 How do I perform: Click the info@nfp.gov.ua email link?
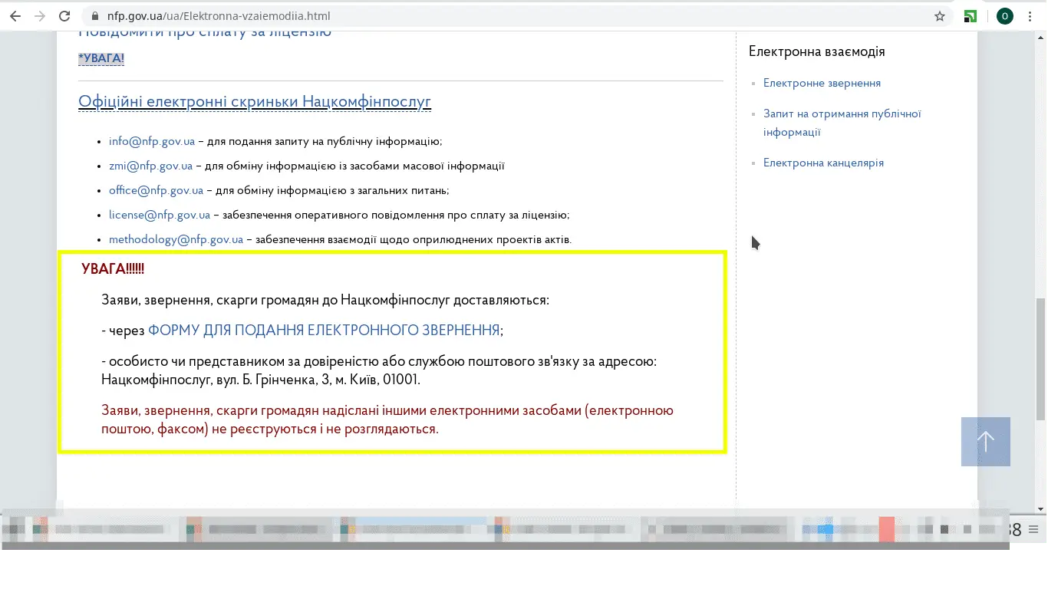click(152, 141)
